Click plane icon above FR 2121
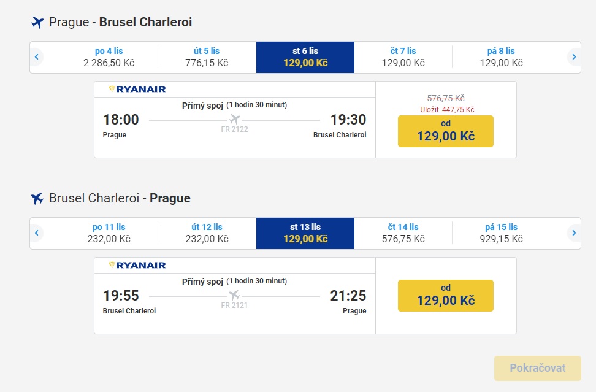Viewport: 596px width, 392px height. click(234, 295)
